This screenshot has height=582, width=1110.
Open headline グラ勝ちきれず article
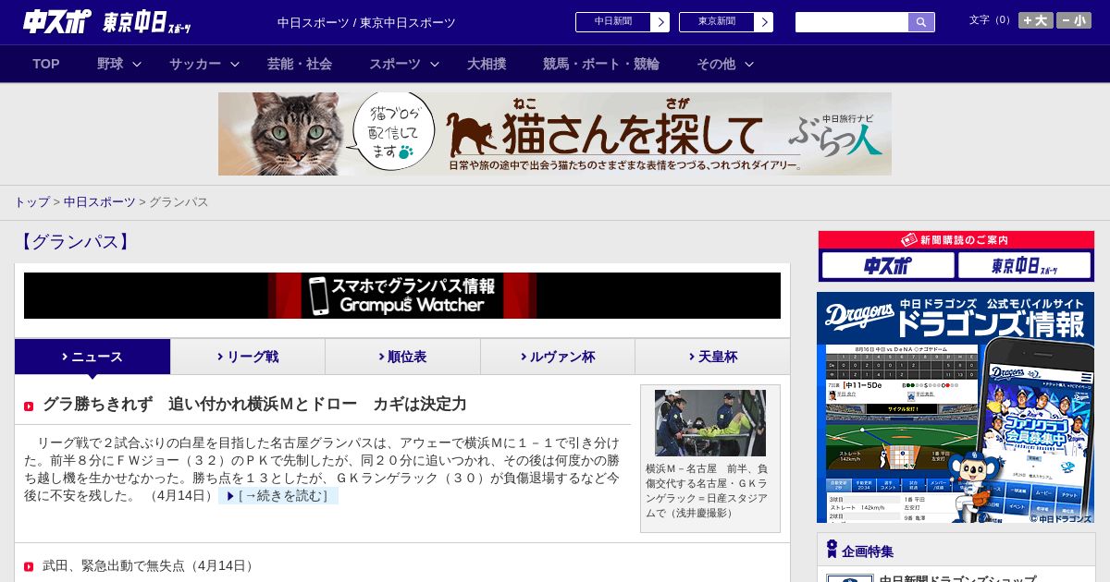[254, 404]
